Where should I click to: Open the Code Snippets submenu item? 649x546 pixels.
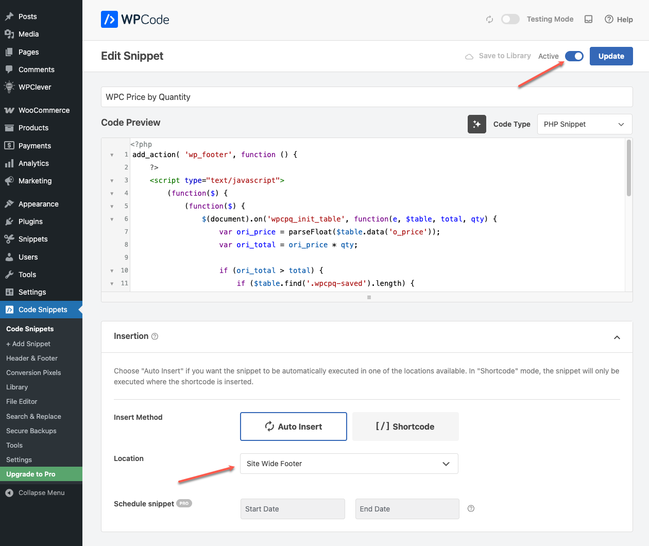[30, 329]
